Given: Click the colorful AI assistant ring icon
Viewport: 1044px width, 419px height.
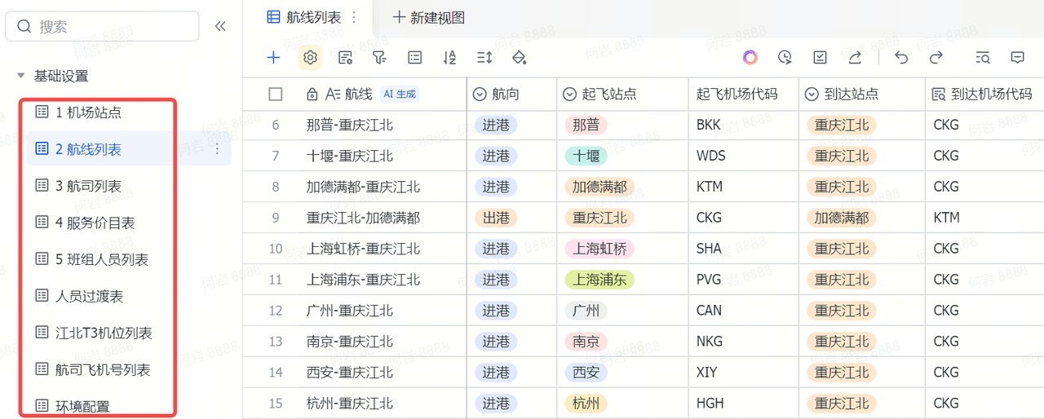Looking at the screenshot, I should click(x=750, y=57).
